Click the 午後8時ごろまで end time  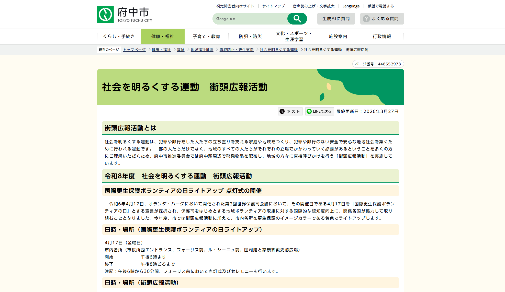tap(158, 264)
